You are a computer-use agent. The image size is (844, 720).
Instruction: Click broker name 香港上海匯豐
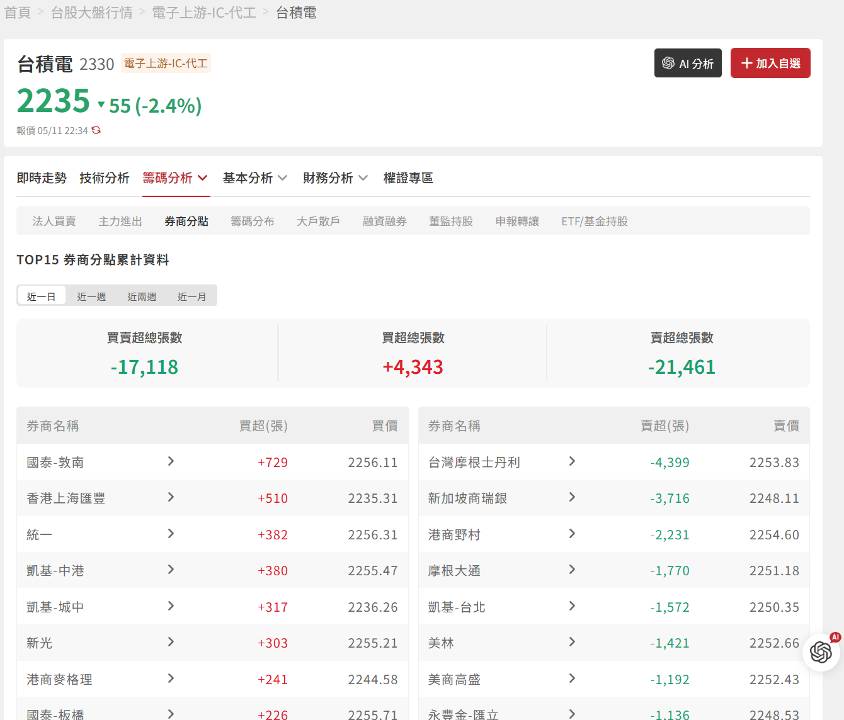point(66,498)
